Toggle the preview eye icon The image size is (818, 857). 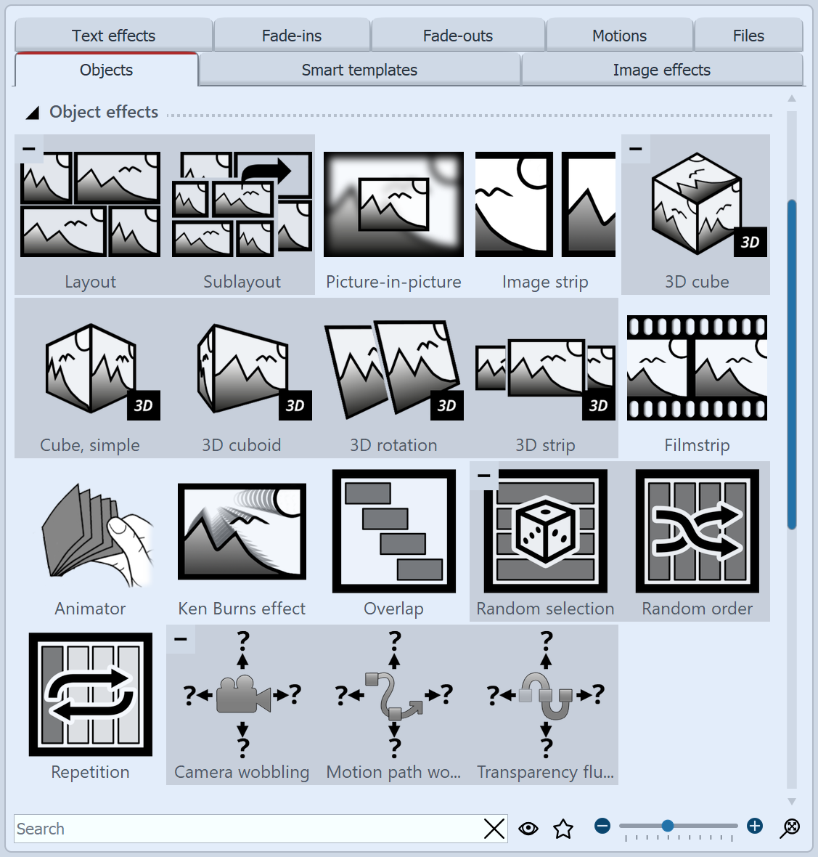[x=528, y=828]
